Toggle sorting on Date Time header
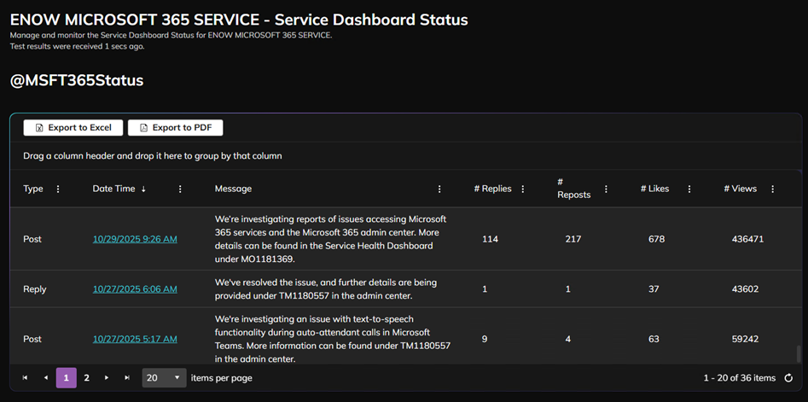This screenshot has width=808, height=402. 119,189
